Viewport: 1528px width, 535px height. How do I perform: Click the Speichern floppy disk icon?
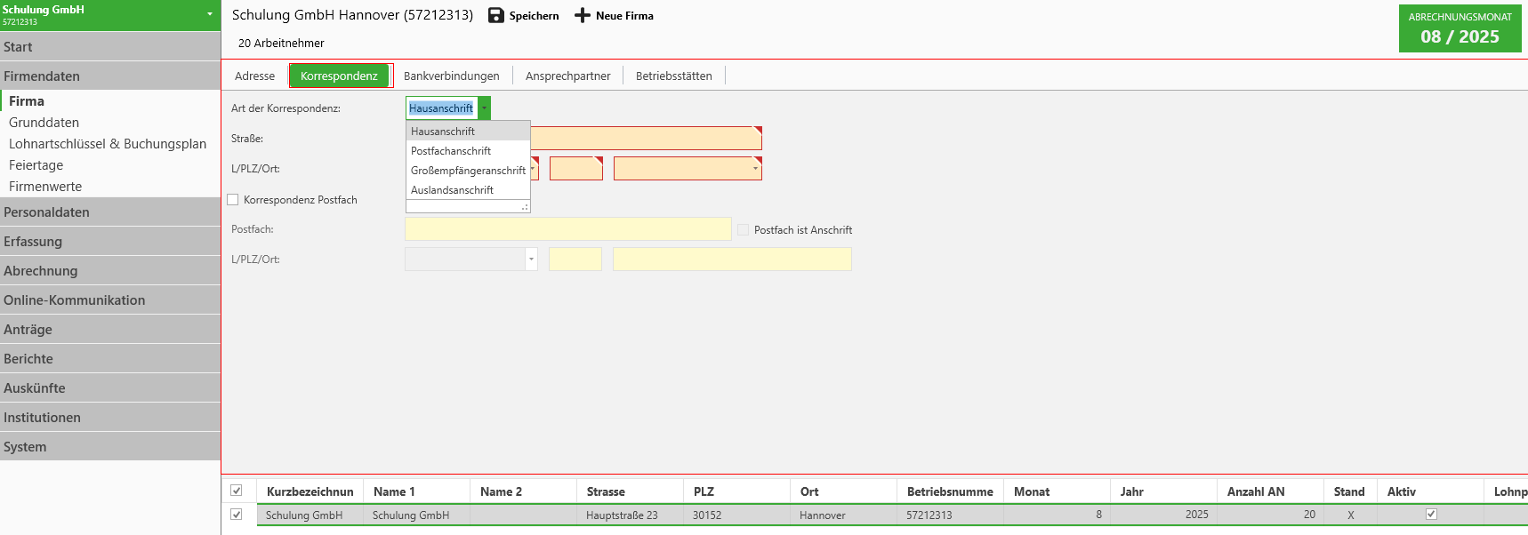pyautogui.click(x=496, y=16)
